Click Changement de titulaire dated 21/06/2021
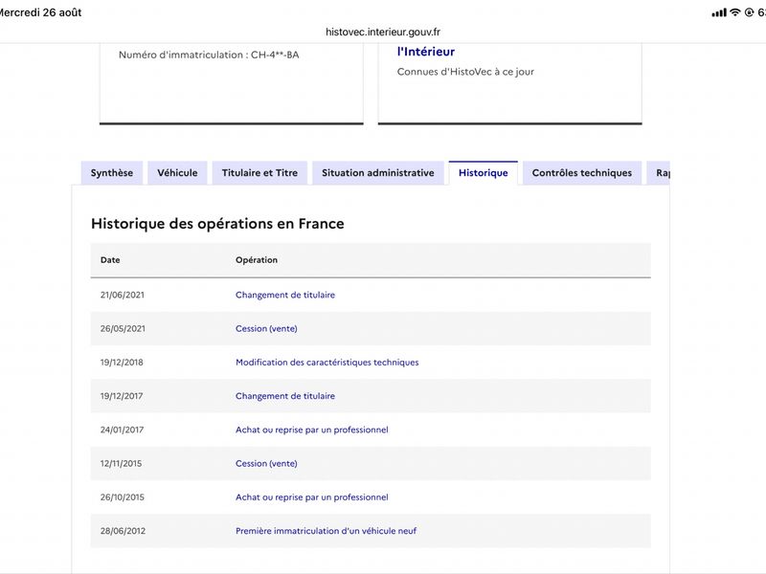This screenshot has width=766, height=574. [285, 295]
